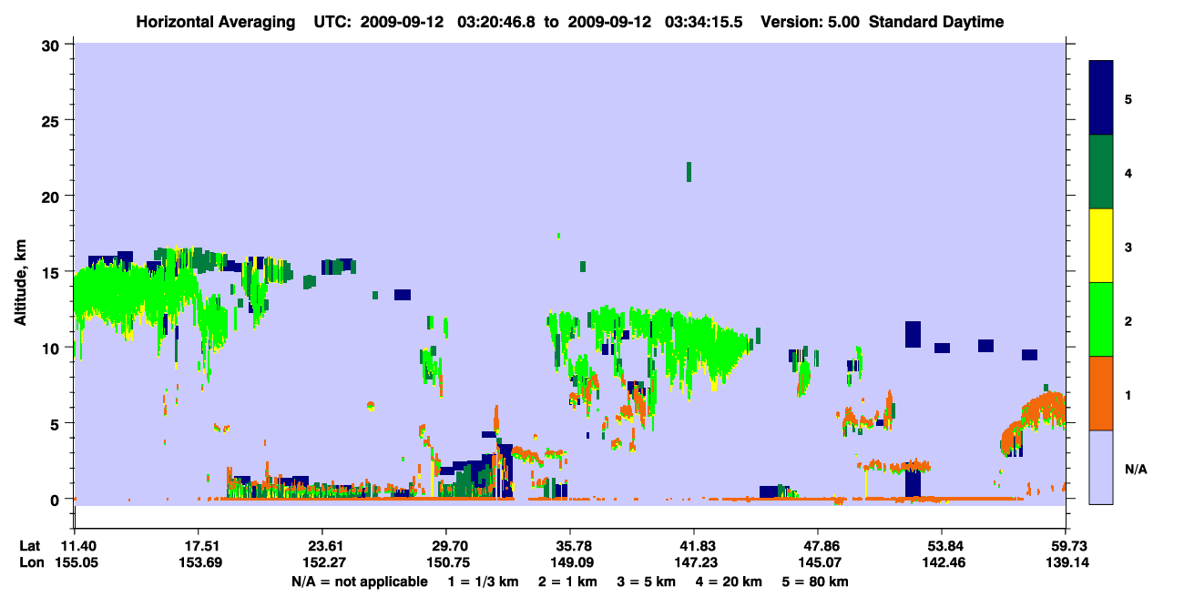This screenshot has height=607, width=1184.
Task: Click longitude value '142.46'
Action: tap(942, 561)
